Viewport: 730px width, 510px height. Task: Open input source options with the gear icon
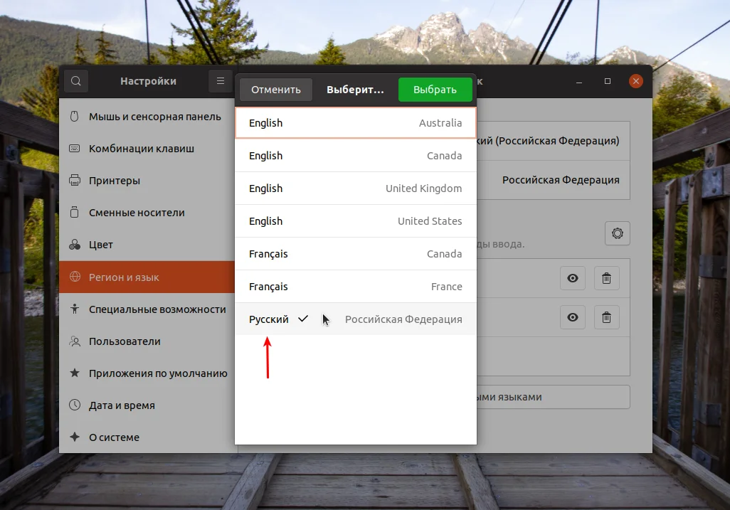click(617, 233)
